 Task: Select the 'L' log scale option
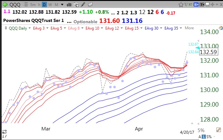click(x=204, y=137)
